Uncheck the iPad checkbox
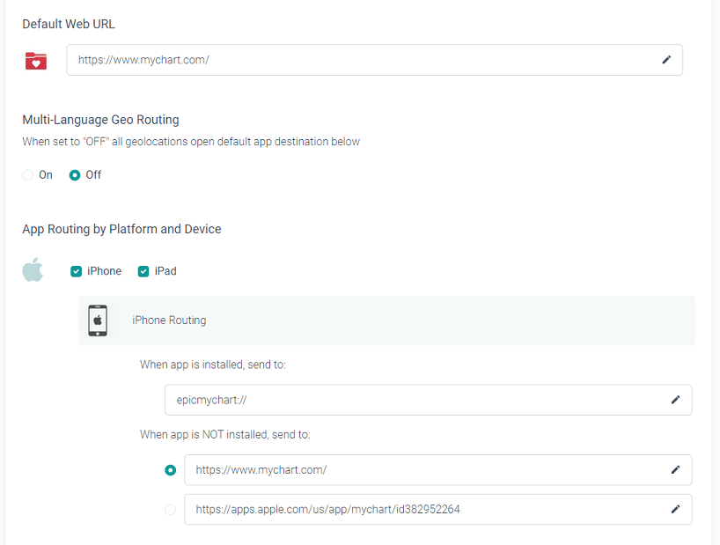720x545 pixels. [143, 271]
